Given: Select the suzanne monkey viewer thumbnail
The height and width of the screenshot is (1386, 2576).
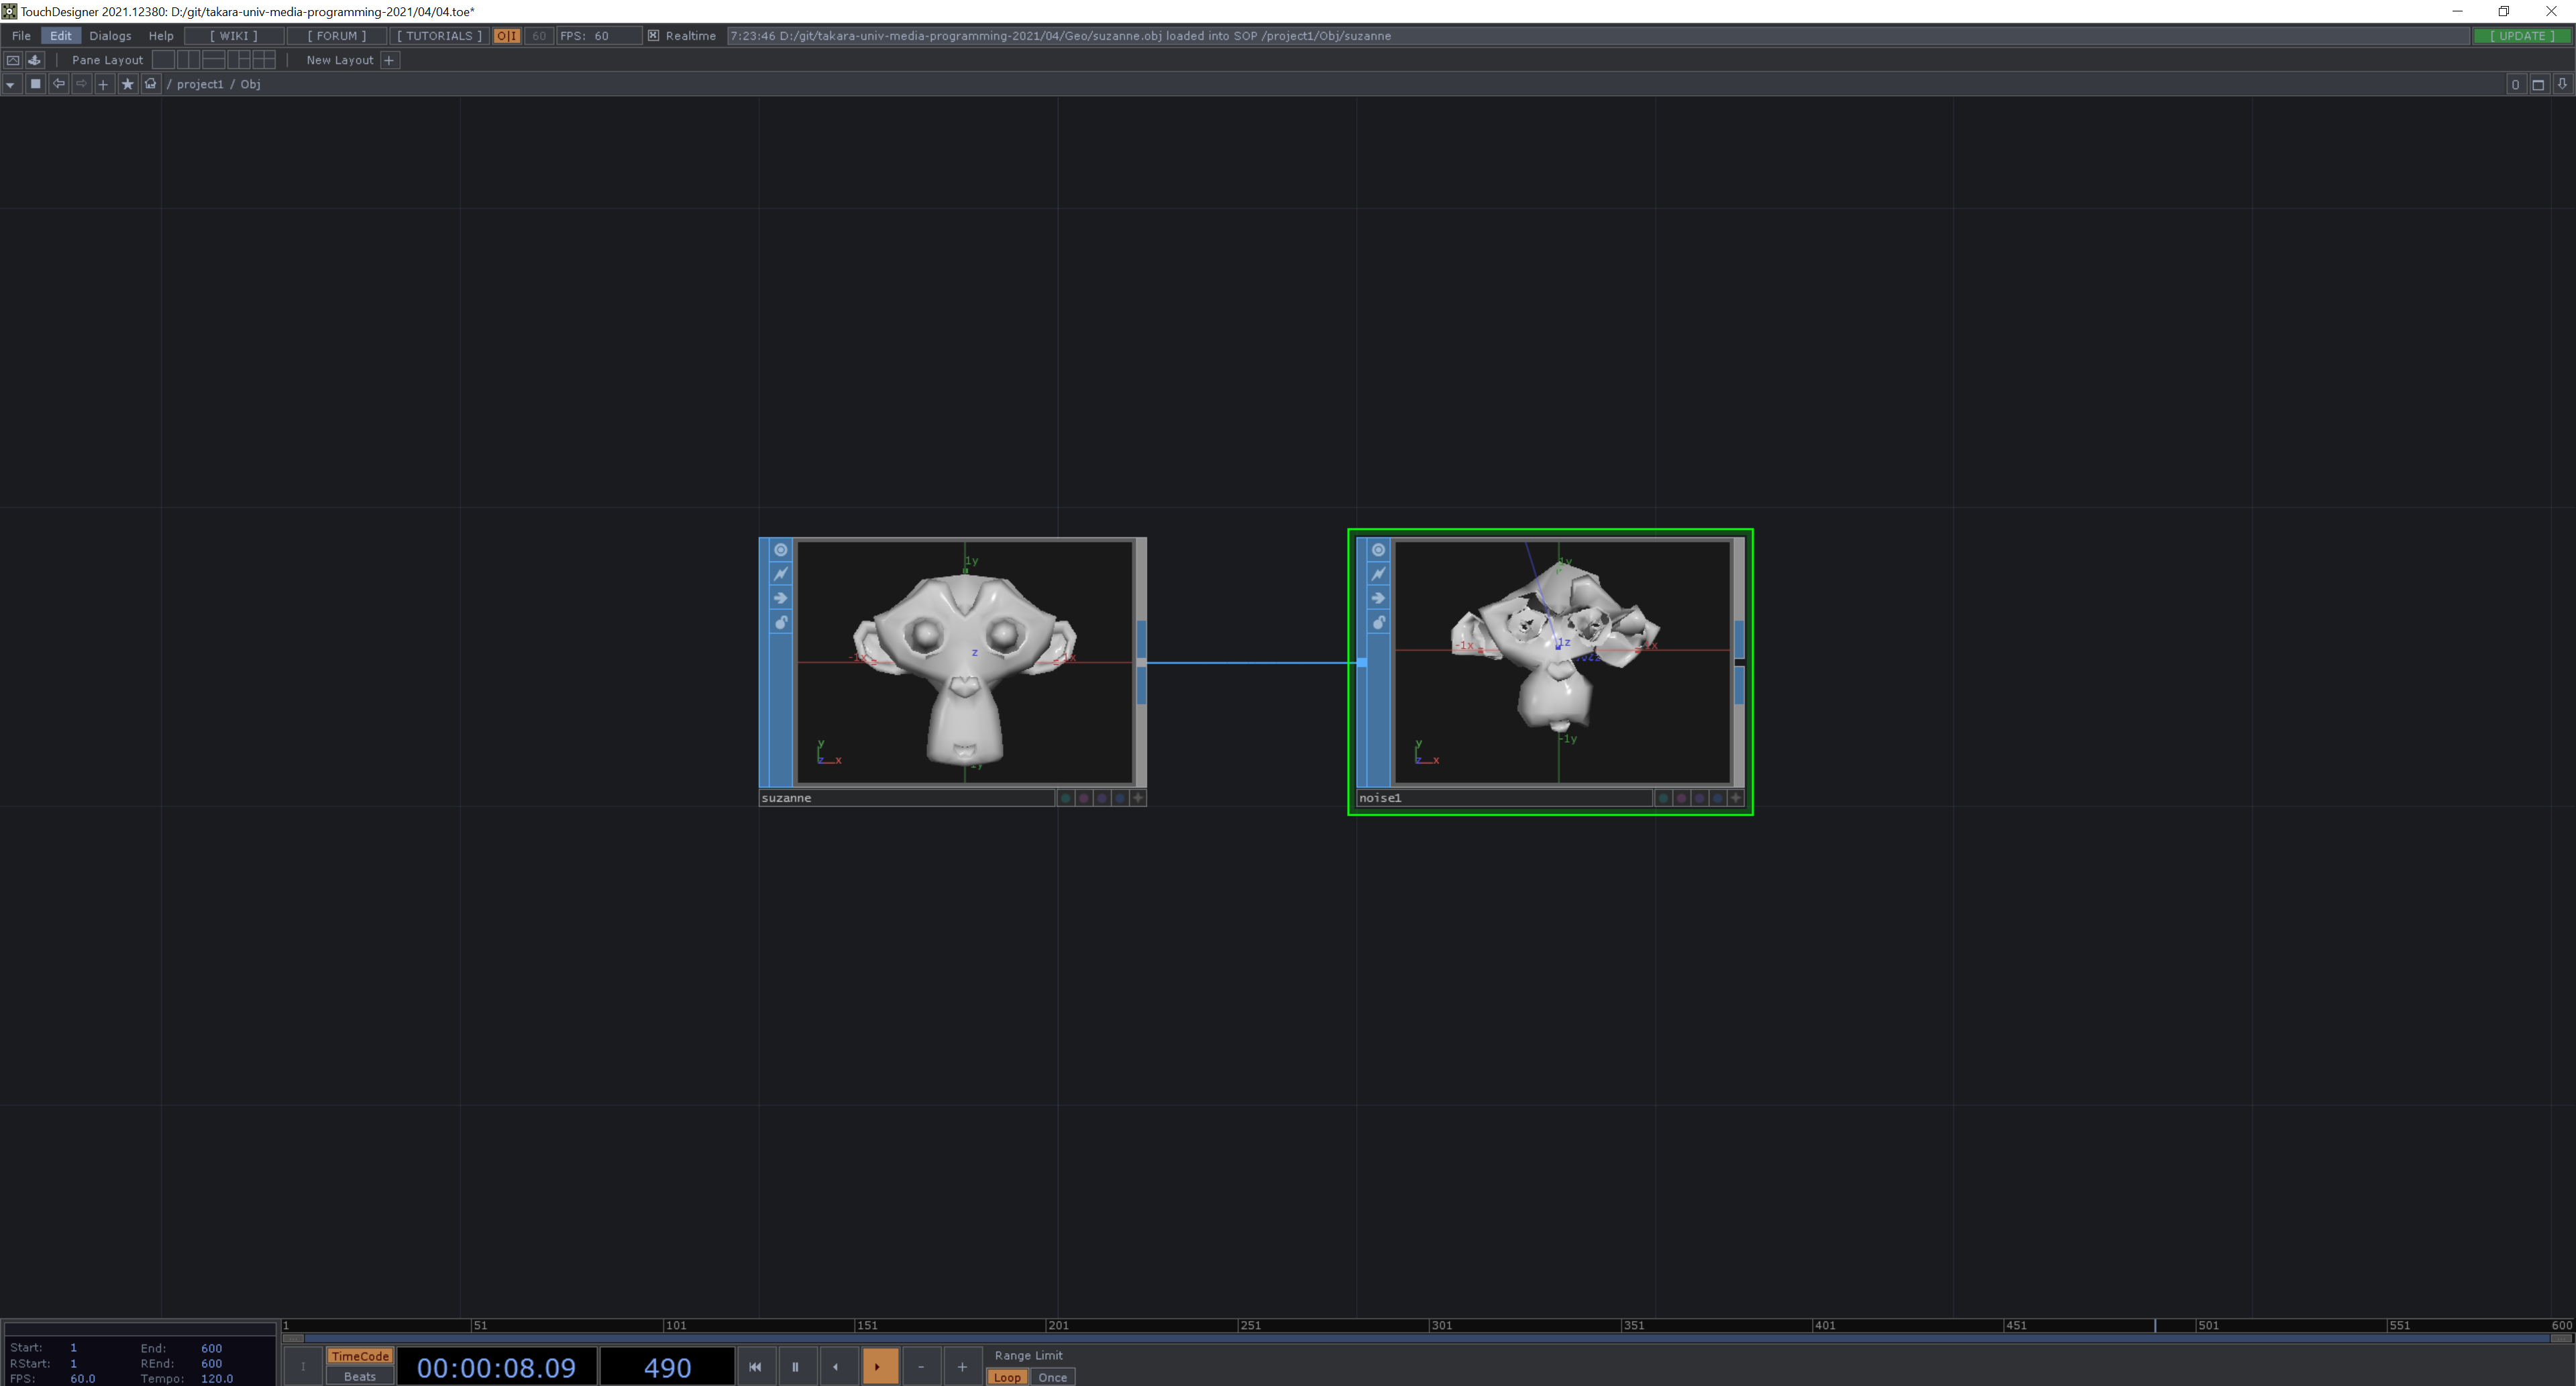Looking at the screenshot, I should (965, 662).
